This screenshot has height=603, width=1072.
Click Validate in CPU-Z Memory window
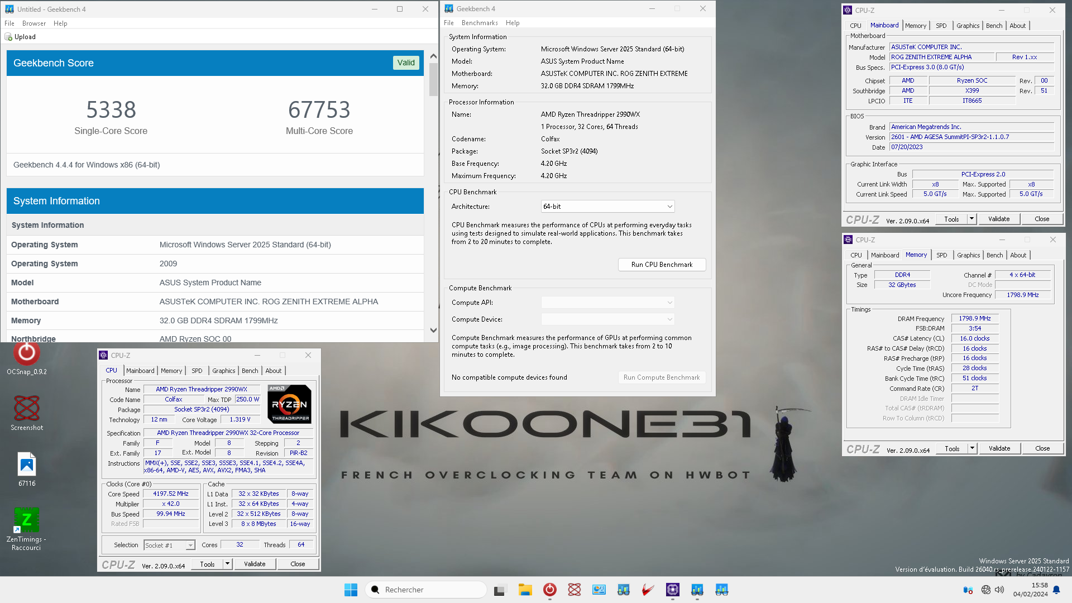(999, 448)
